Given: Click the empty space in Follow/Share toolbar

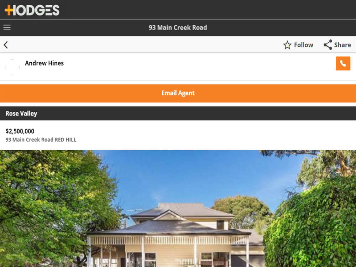Looking at the screenshot, I should coord(145,45).
